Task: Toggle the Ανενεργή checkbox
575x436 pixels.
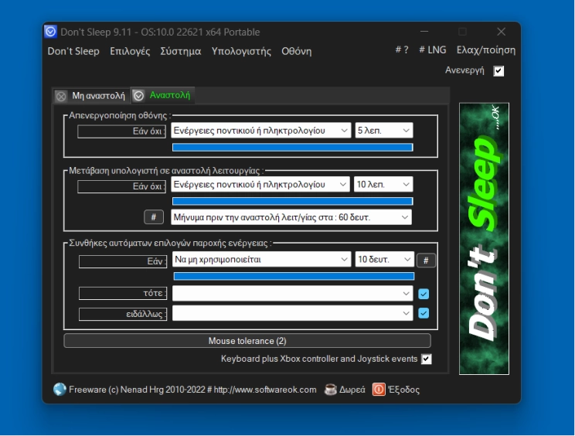Action: point(498,71)
